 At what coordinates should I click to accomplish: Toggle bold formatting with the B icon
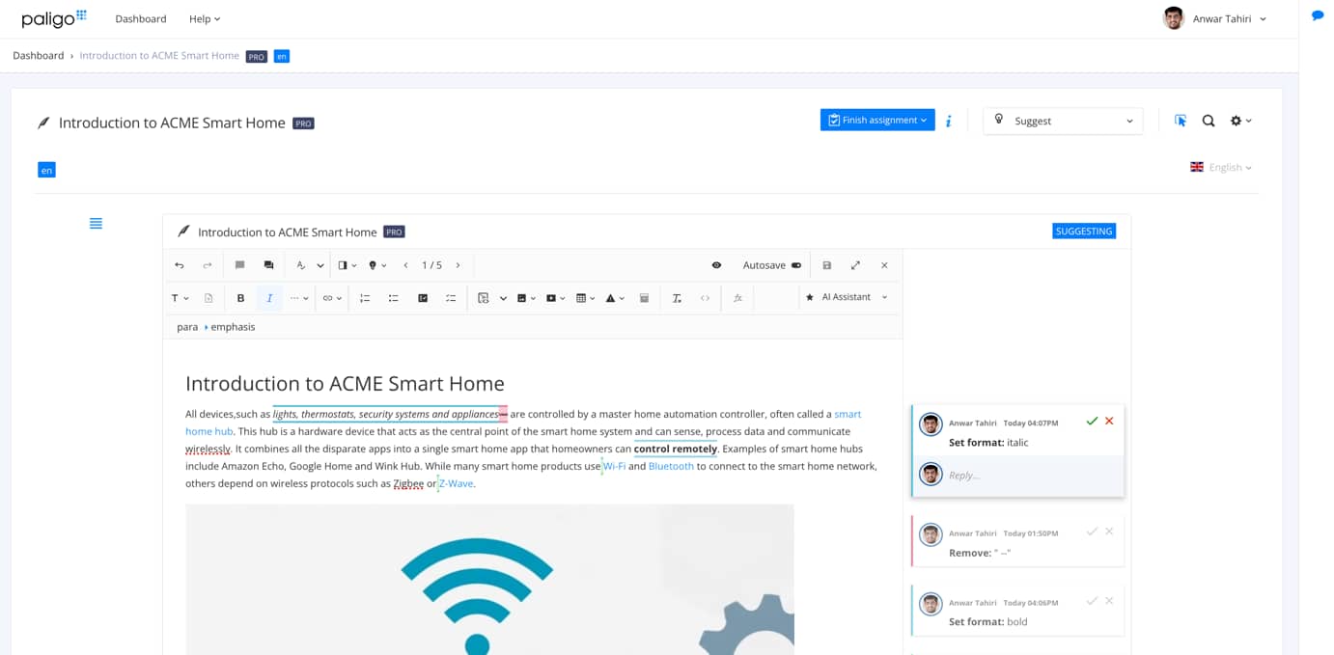(x=240, y=297)
